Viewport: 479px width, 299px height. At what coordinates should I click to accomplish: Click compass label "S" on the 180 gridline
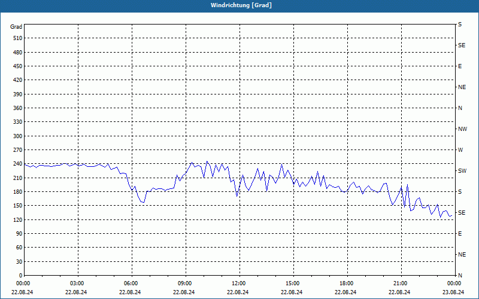460,192
